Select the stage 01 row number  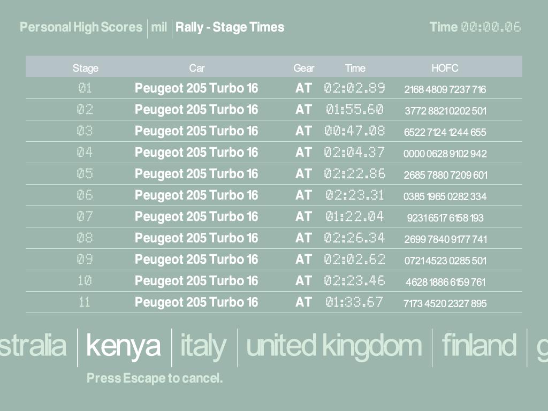85,88
